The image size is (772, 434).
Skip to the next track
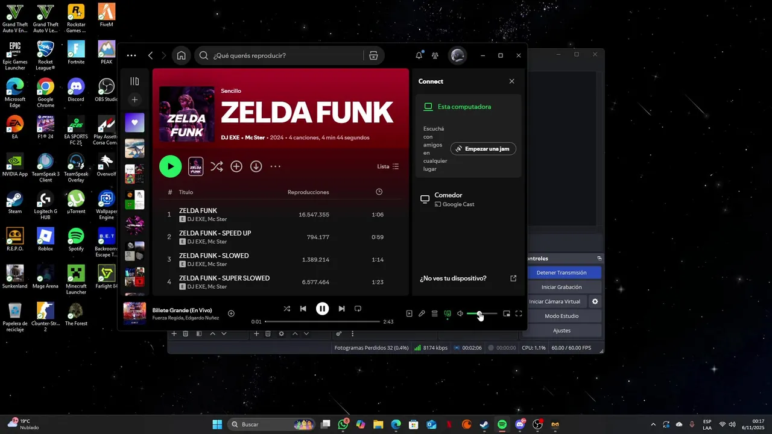point(341,309)
